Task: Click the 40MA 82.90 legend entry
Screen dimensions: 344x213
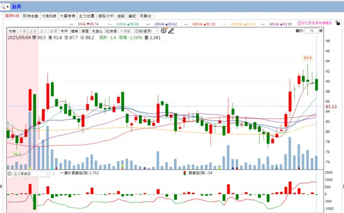Action: pyautogui.click(x=277, y=24)
